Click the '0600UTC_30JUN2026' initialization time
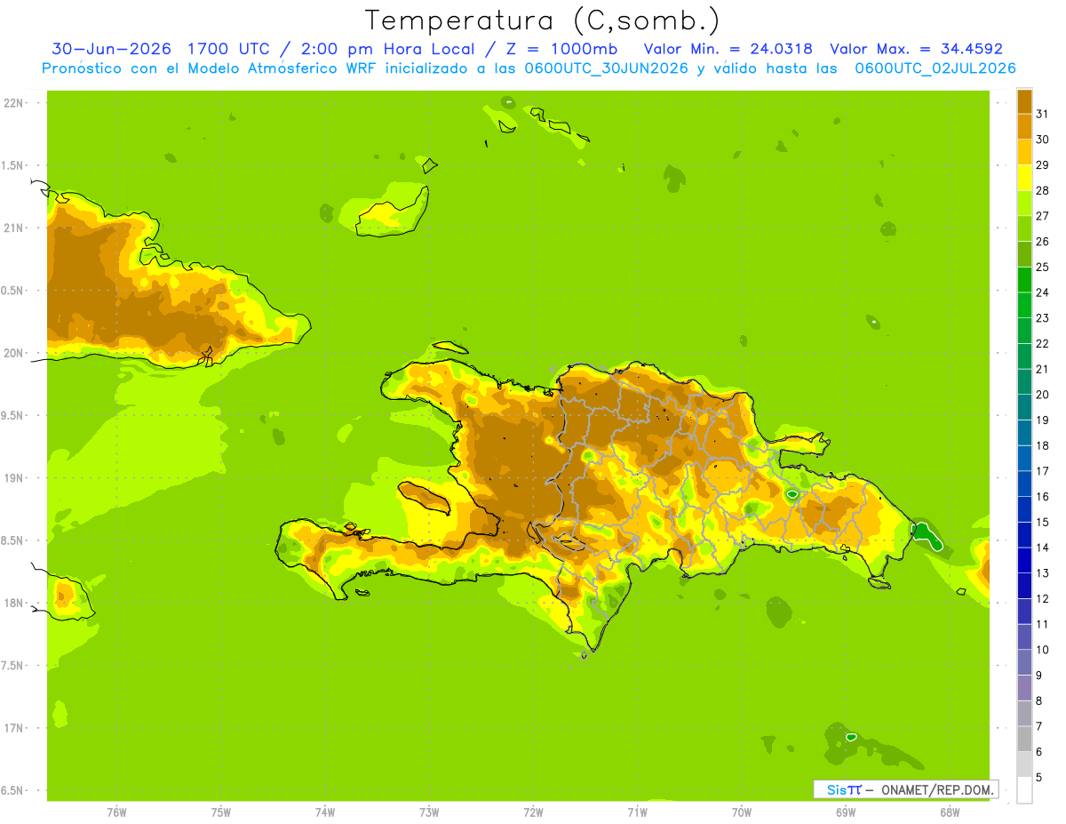The width and height of the screenshot is (1066, 824). click(x=607, y=68)
